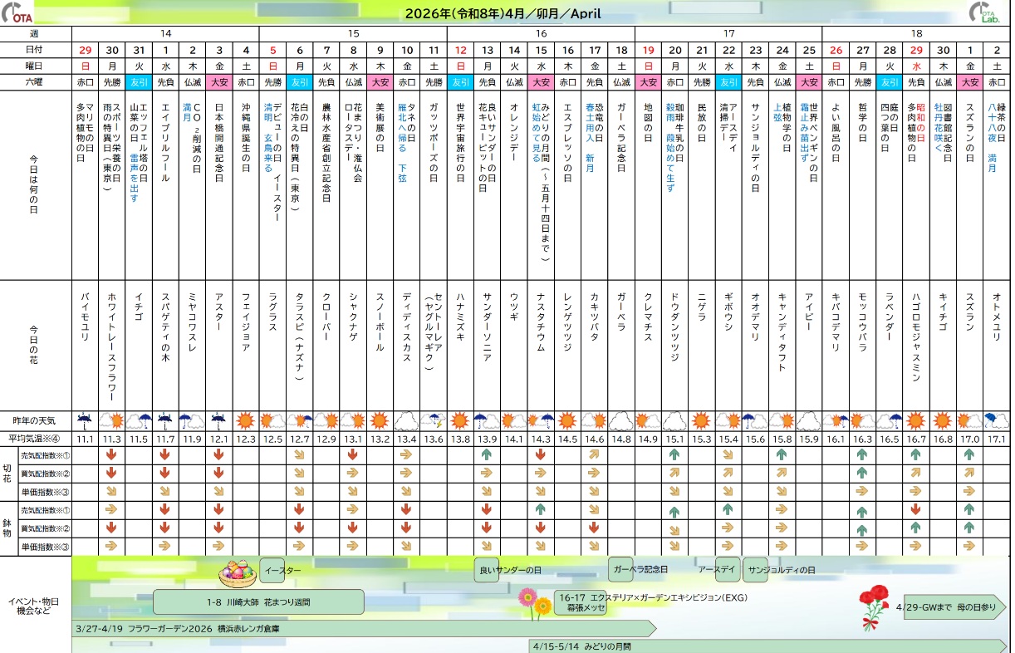The image size is (1015, 653).
Task: Select the サンジョルディの日 event label
Action: click(779, 570)
